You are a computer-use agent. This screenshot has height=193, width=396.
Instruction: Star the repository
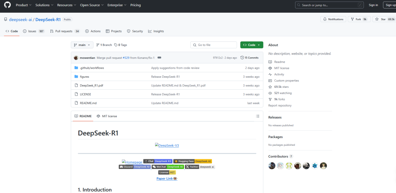tap(384, 19)
